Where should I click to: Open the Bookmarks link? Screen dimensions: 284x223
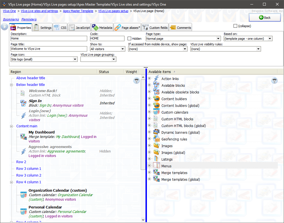click(11, 19)
